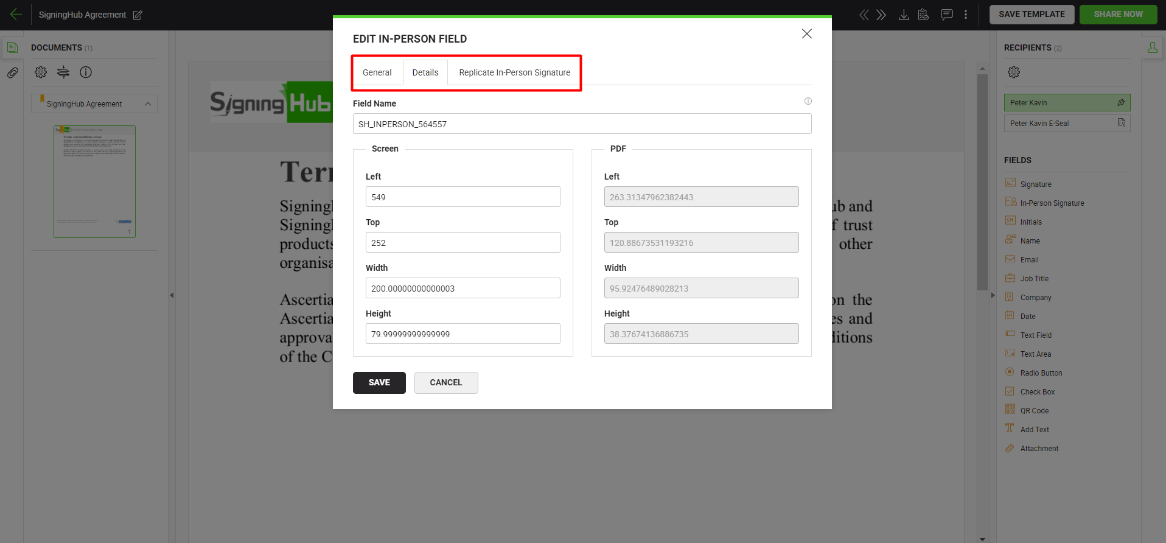1166x543 pixels.
Task: Click the Screen Width input field
Action: 463,289
